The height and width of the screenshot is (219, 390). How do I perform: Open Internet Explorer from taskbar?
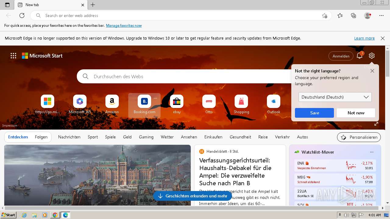[x=24, y=215]
